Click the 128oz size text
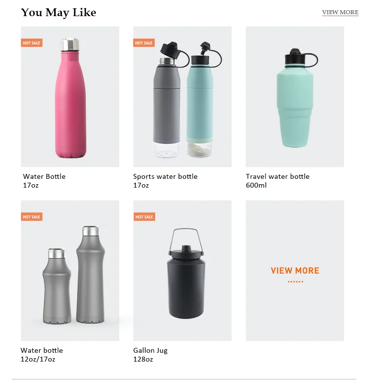The image size is (366, 385). (x=143, y=359)
